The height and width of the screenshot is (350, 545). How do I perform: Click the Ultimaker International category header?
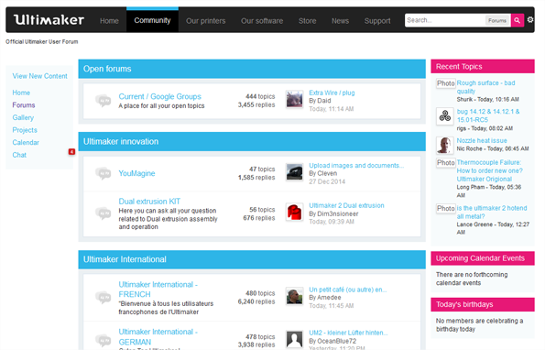pos(252,259)
